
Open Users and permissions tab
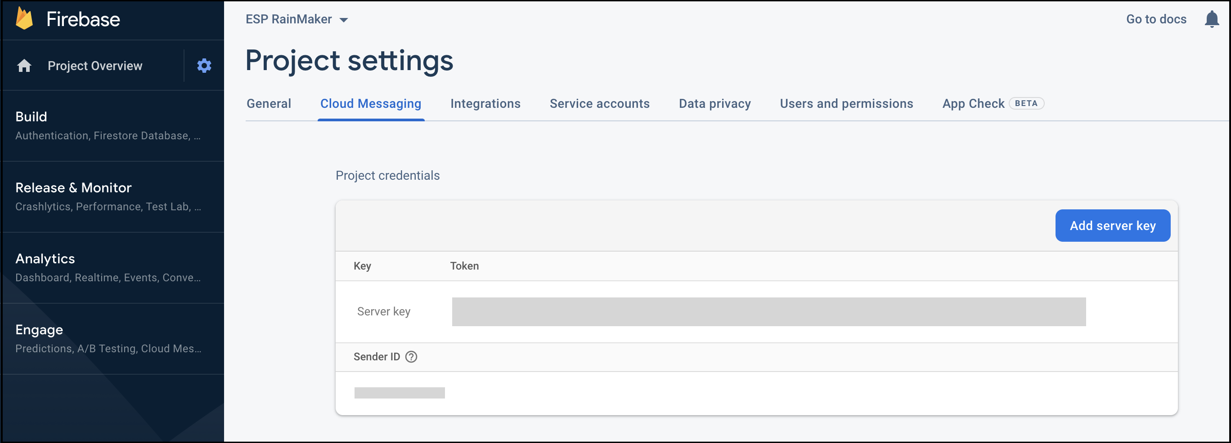[846, 104]
